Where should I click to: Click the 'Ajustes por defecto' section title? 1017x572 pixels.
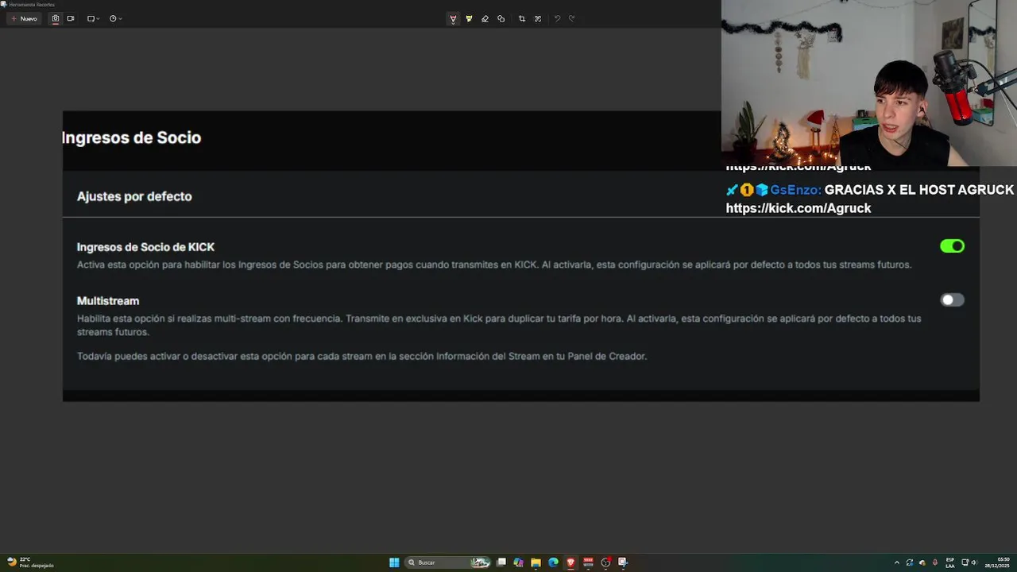click(x=134, y=196)
